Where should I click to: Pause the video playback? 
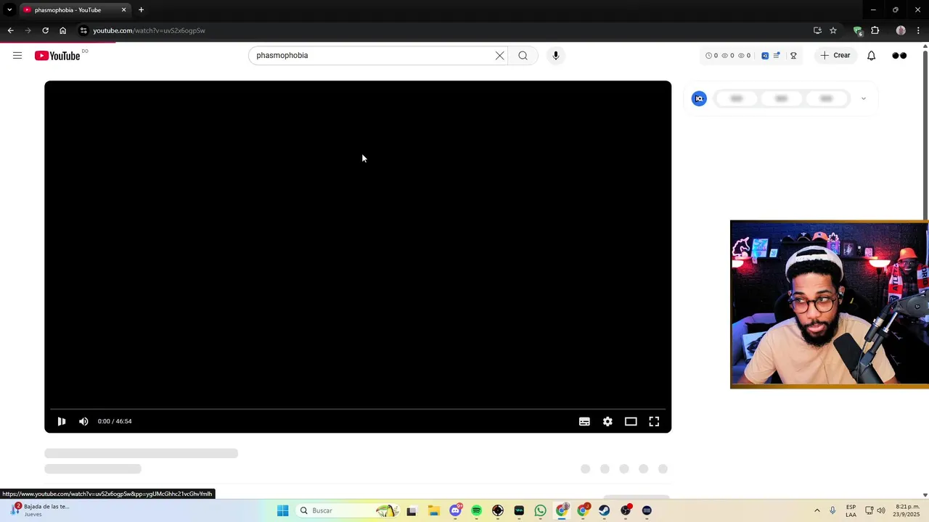coord(62,421)
